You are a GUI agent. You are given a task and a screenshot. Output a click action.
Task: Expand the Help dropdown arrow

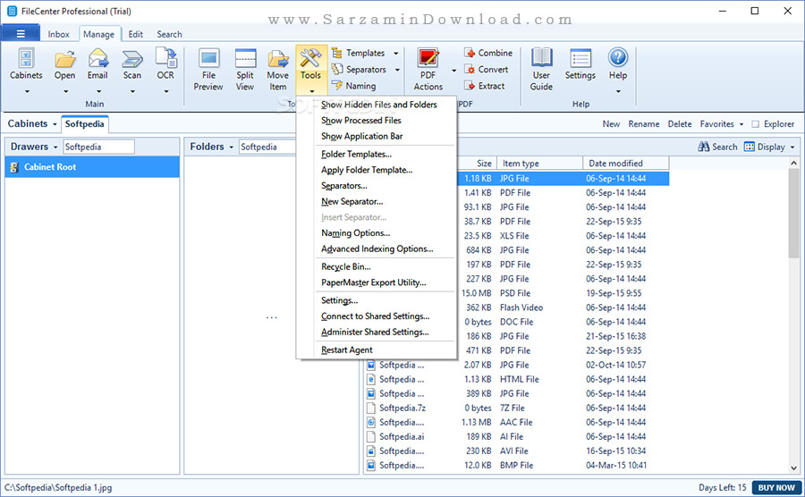618,92
